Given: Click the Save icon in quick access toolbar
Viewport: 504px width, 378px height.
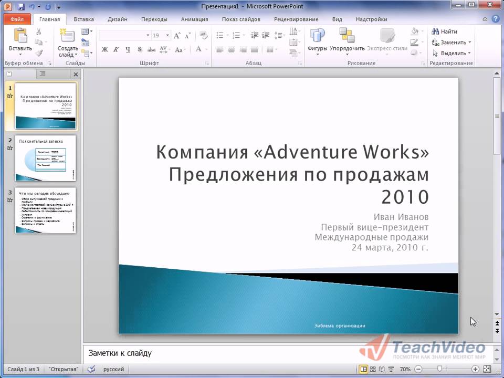Looking at the screenshot, I should pyautogui.click(x=21, y=6).
